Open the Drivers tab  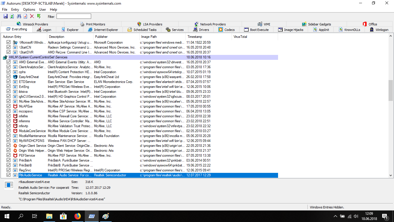click(x=201, y=30)
